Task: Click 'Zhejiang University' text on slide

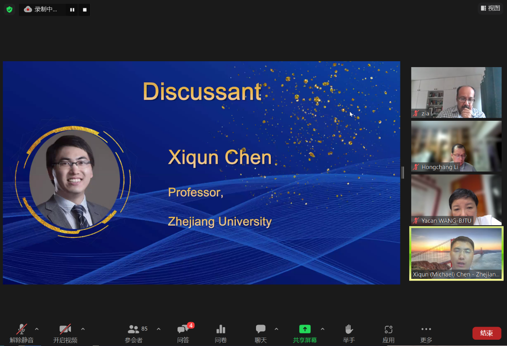Action: coord(220,221)
